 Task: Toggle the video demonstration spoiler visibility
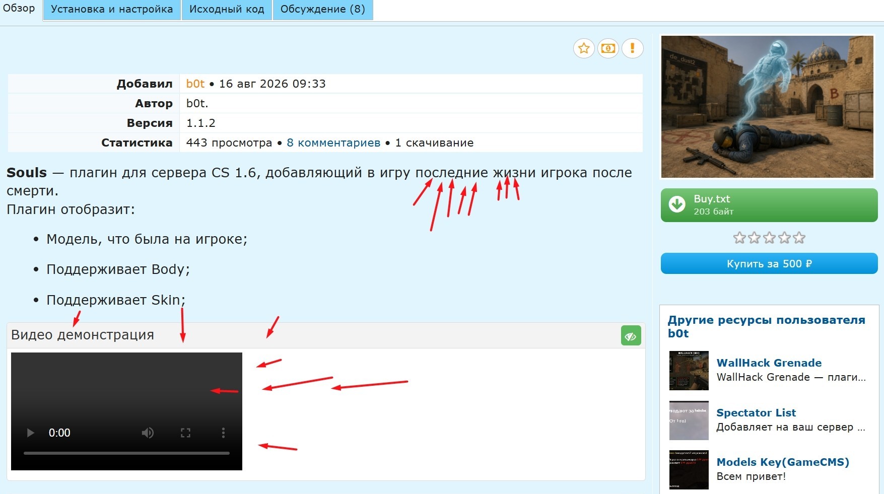pos(631,336)
